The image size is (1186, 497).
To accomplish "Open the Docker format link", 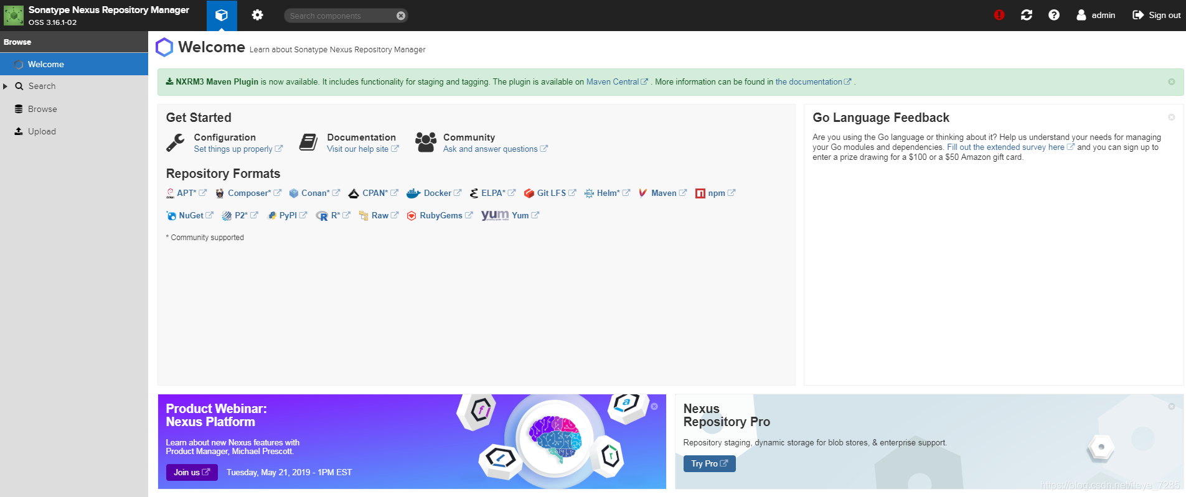I will (x=443, y=193).
